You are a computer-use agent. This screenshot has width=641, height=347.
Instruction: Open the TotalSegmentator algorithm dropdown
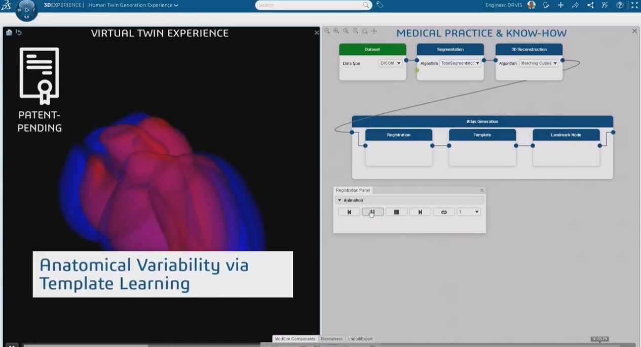click(x=460, y=63)
